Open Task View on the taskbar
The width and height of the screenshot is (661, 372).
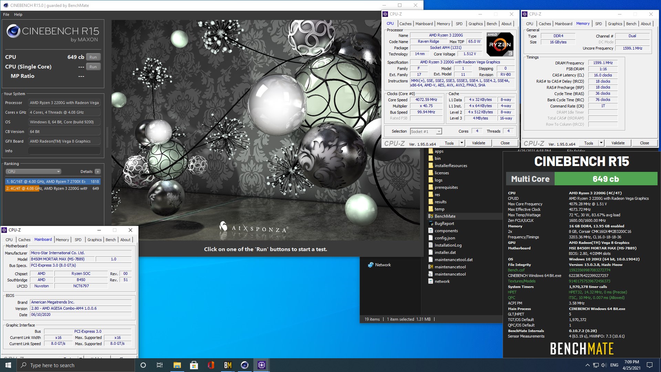[x=160, y=365]
